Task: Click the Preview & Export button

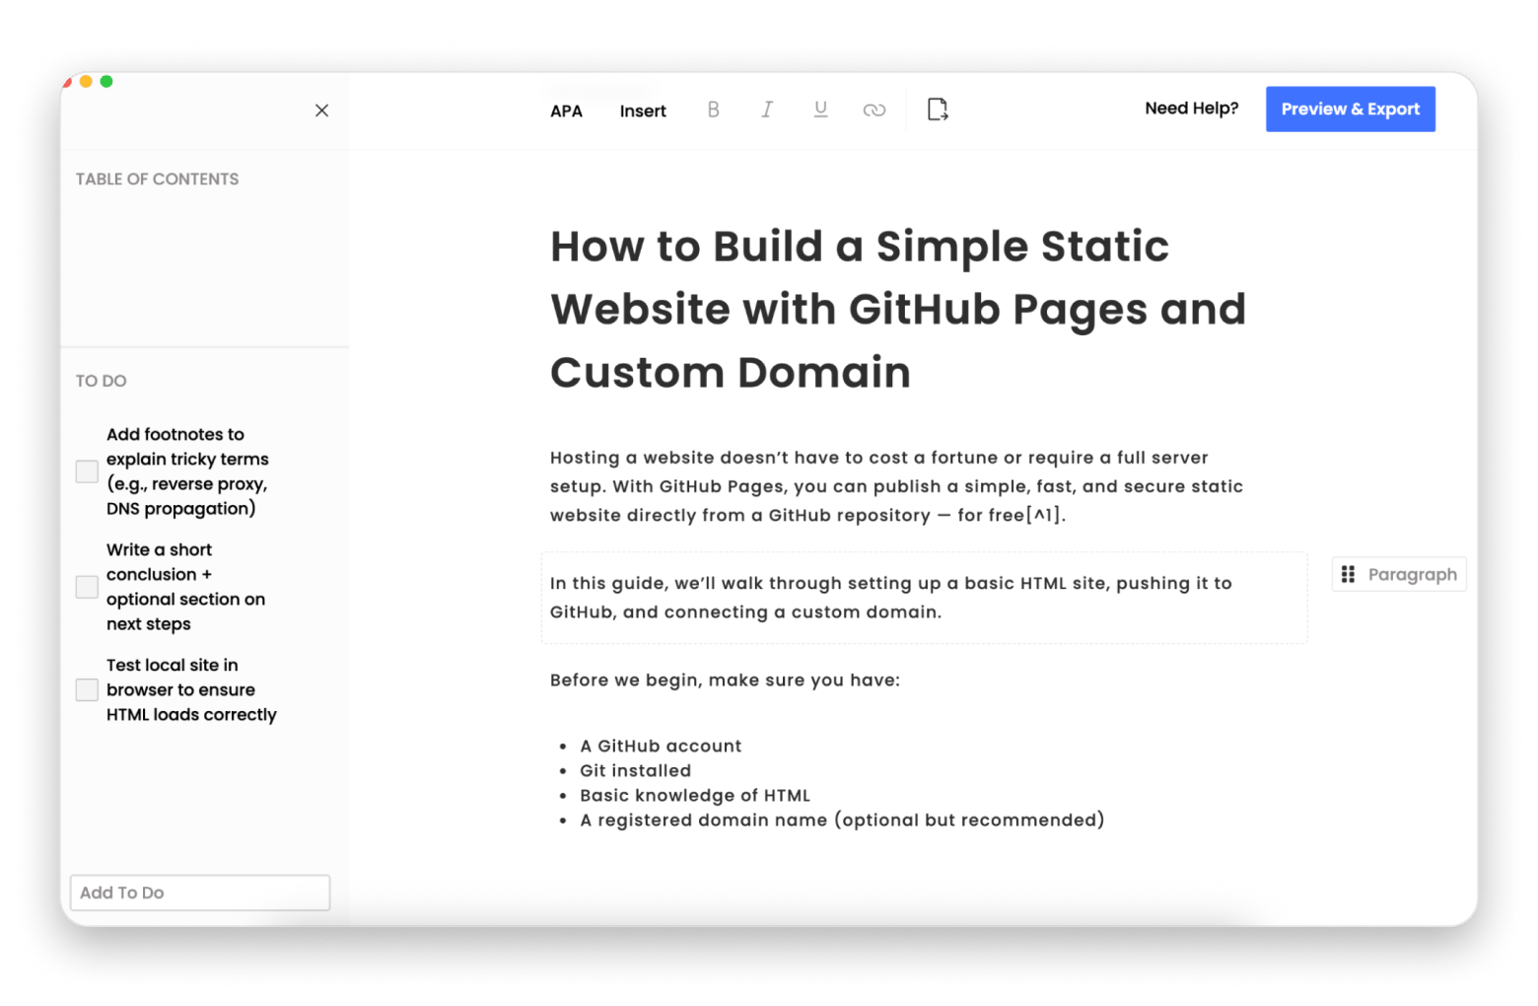Action: coord(1350,109)
